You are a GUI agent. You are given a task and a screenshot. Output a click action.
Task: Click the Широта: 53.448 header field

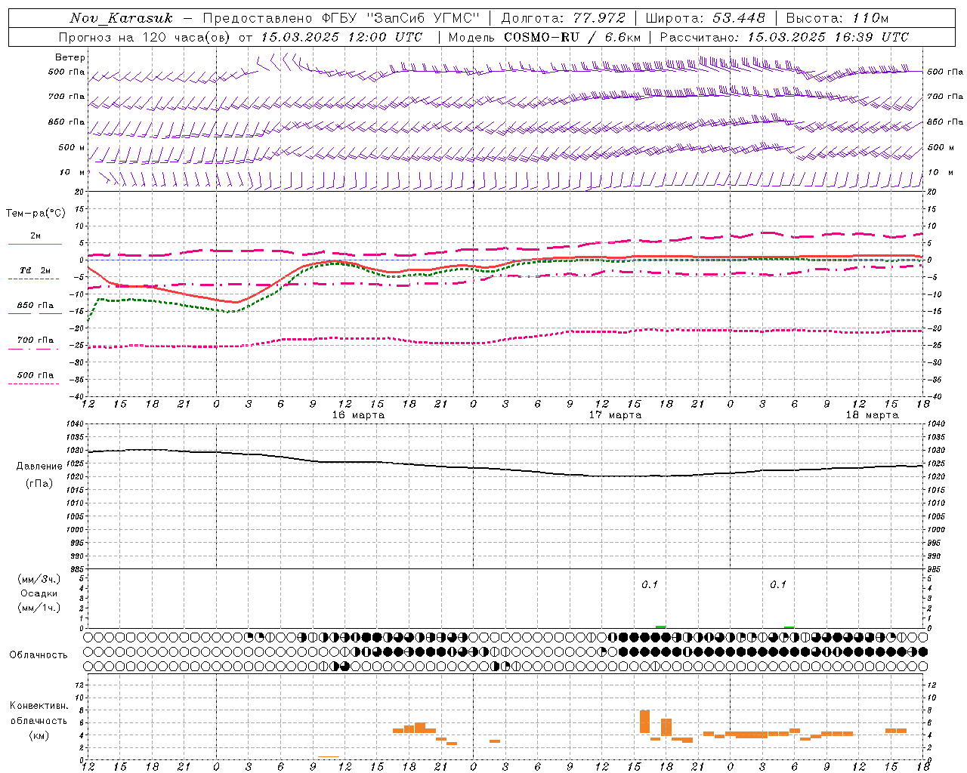pos(705,18)
